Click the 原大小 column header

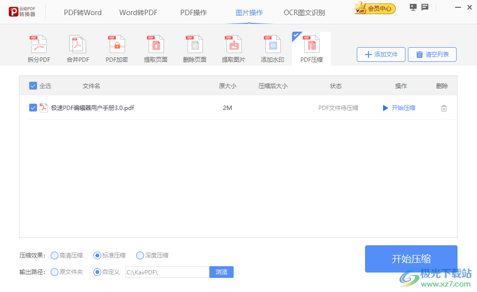(x=228, y=86)
